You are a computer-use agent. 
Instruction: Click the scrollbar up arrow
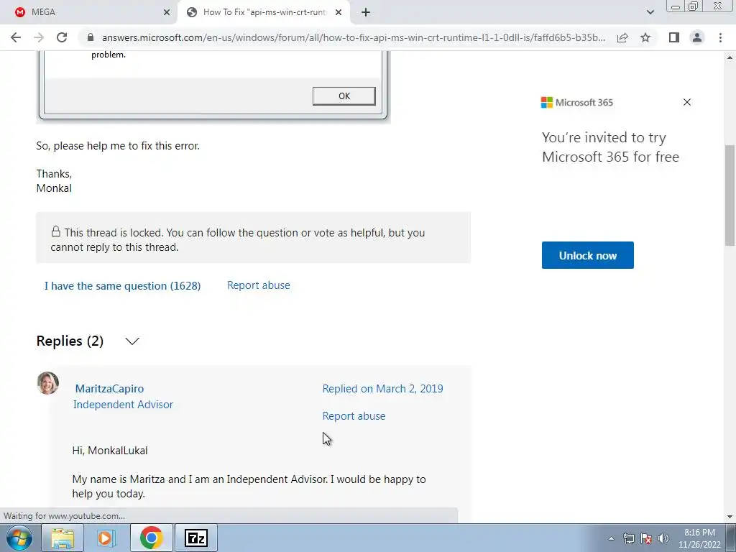tap(730, 57)
